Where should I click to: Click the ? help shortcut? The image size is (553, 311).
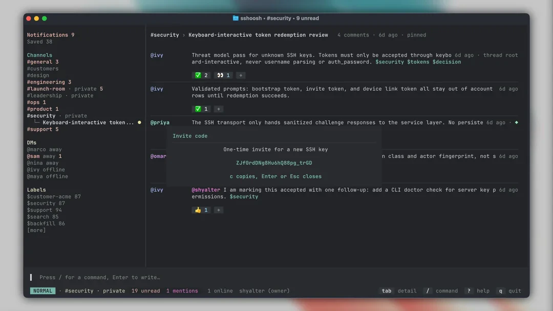point(478,291)
